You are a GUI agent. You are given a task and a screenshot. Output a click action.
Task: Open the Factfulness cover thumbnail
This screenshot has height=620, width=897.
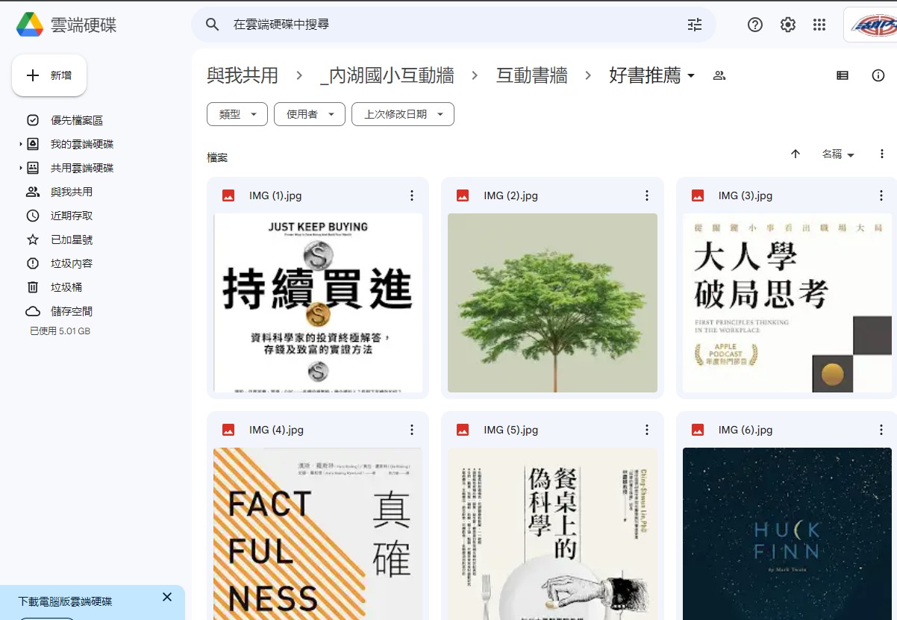coord(318,533)
